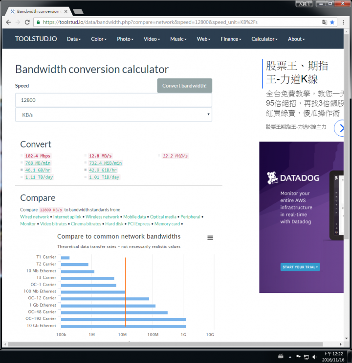Click the 768 MB/min link
Viewport: 352px width, 363px height.
[38, 163]
